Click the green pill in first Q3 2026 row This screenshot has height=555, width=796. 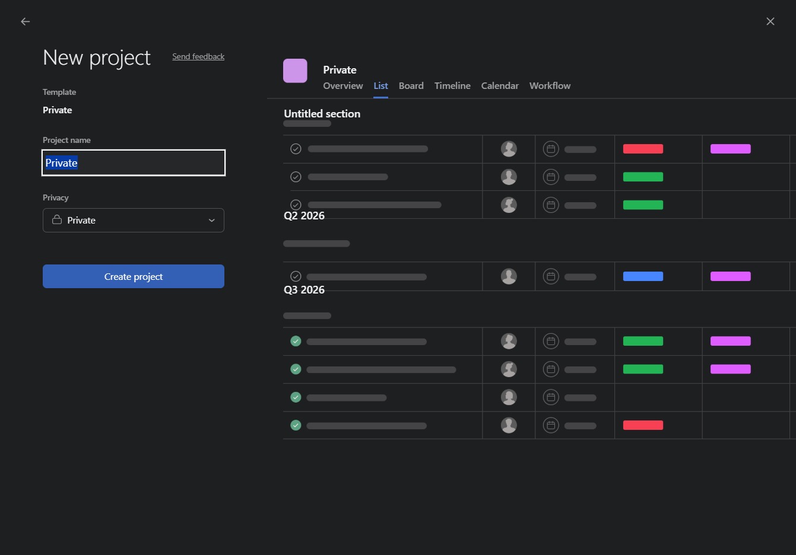click(643, 341)
